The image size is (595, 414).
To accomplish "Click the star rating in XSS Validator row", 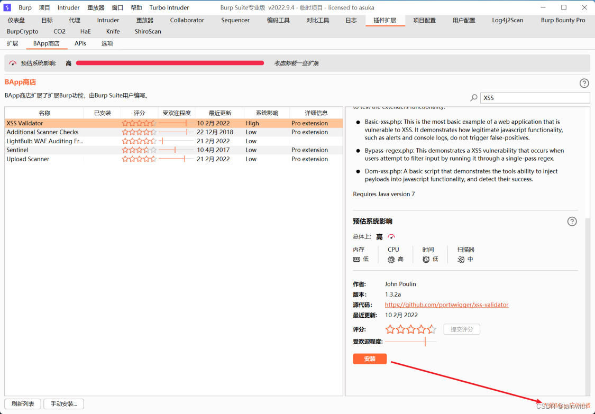I will [139, 123].
